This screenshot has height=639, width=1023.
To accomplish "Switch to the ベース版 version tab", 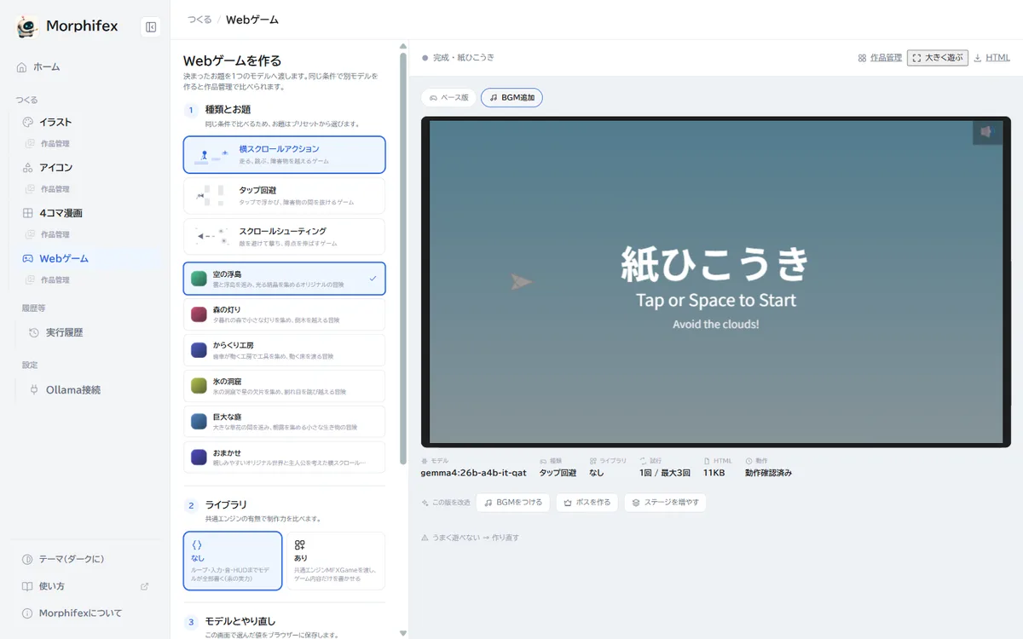I will tap(448, 98).
